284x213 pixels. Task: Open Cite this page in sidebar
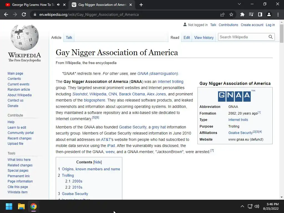18,187
